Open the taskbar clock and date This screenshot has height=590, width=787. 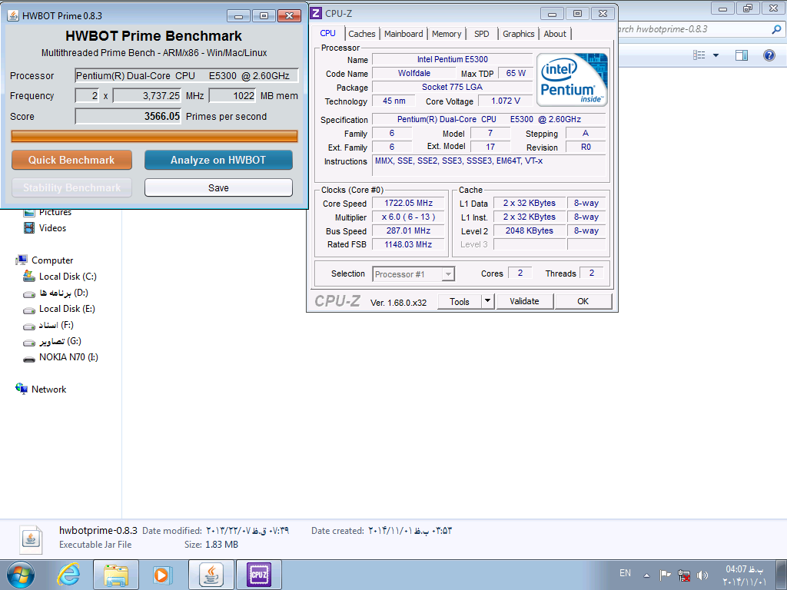coord(745,575)
